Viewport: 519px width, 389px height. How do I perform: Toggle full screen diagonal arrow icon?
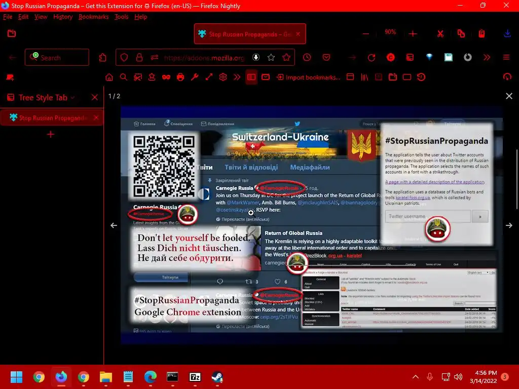[209, 77]
